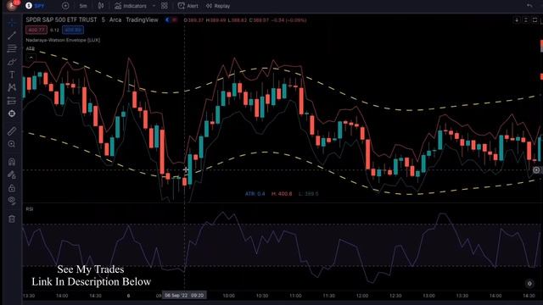543x305 pixels.
Task: Click the 10:00 label on time axis
Action: coord(228,296)
